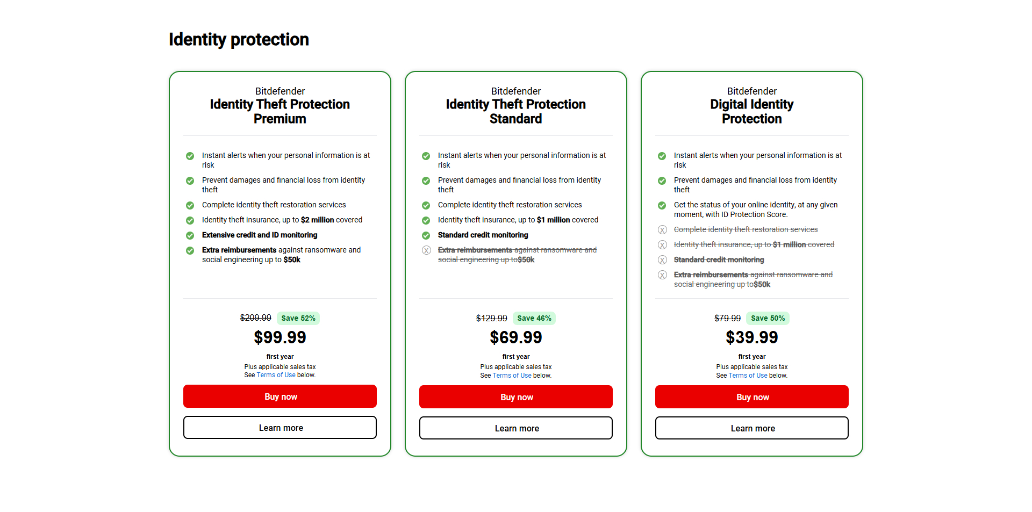Click Learn more on the Premium plan
The width and height of the screenshot is (1032, 512).
pos(279,427)
